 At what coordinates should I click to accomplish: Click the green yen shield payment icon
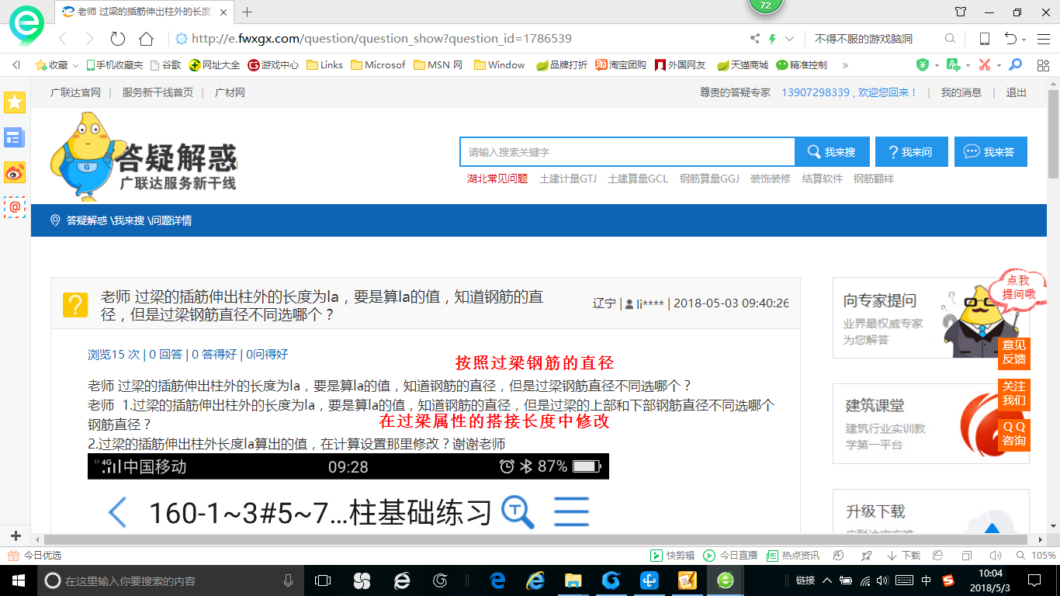(923, 64)
